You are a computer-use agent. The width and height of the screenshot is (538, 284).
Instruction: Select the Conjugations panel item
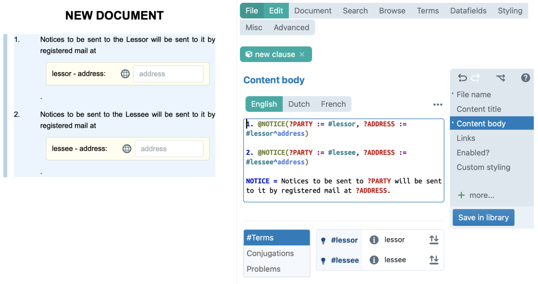270,254
